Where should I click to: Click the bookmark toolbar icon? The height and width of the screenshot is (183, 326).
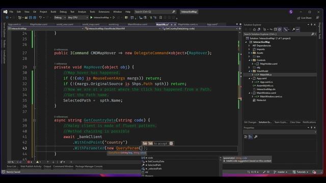tap(160, 18)
